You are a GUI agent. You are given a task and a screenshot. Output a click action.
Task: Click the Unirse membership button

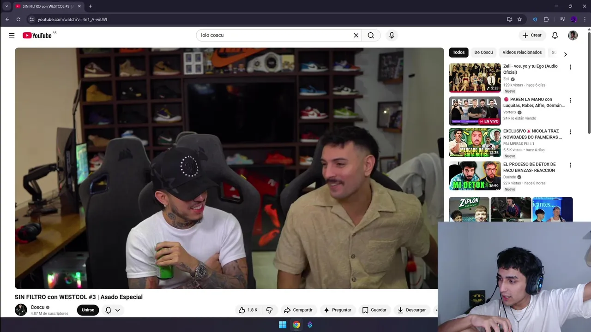click(88, 310)
